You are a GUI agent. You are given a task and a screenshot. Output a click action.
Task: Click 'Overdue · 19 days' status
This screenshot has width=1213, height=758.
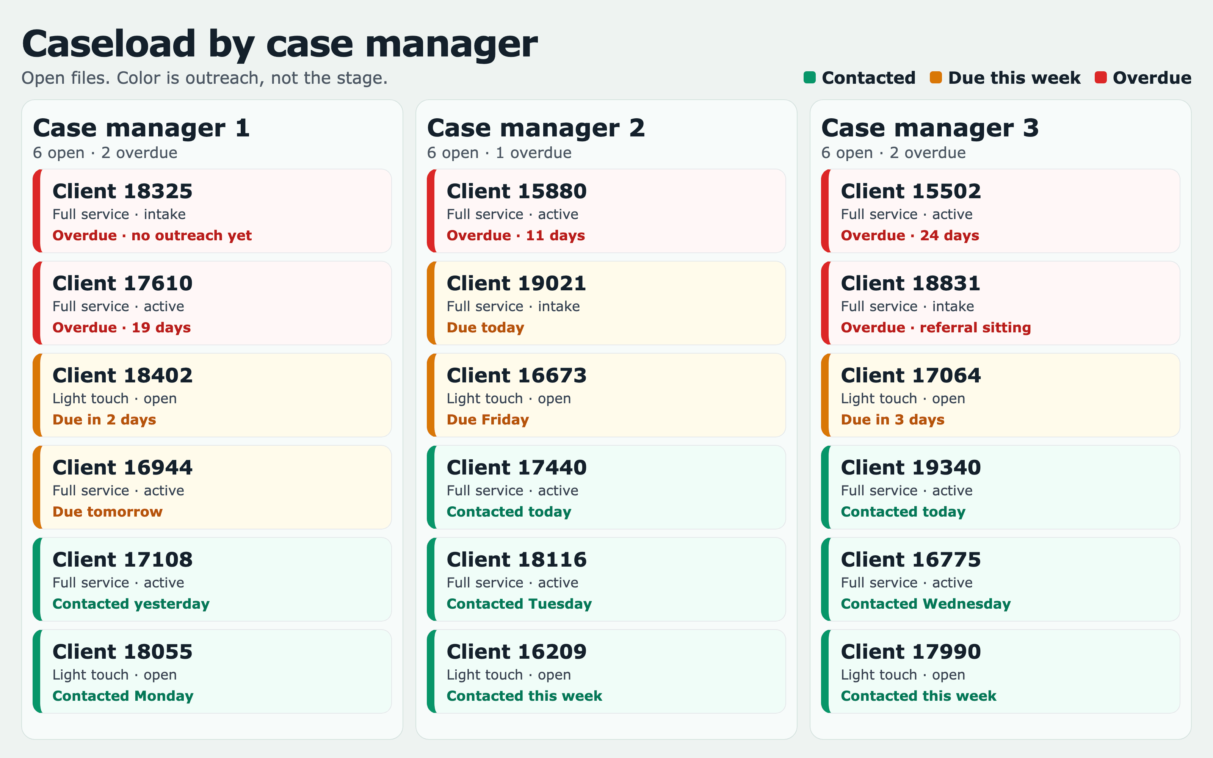pyautogui.click(x=122, y=328)
